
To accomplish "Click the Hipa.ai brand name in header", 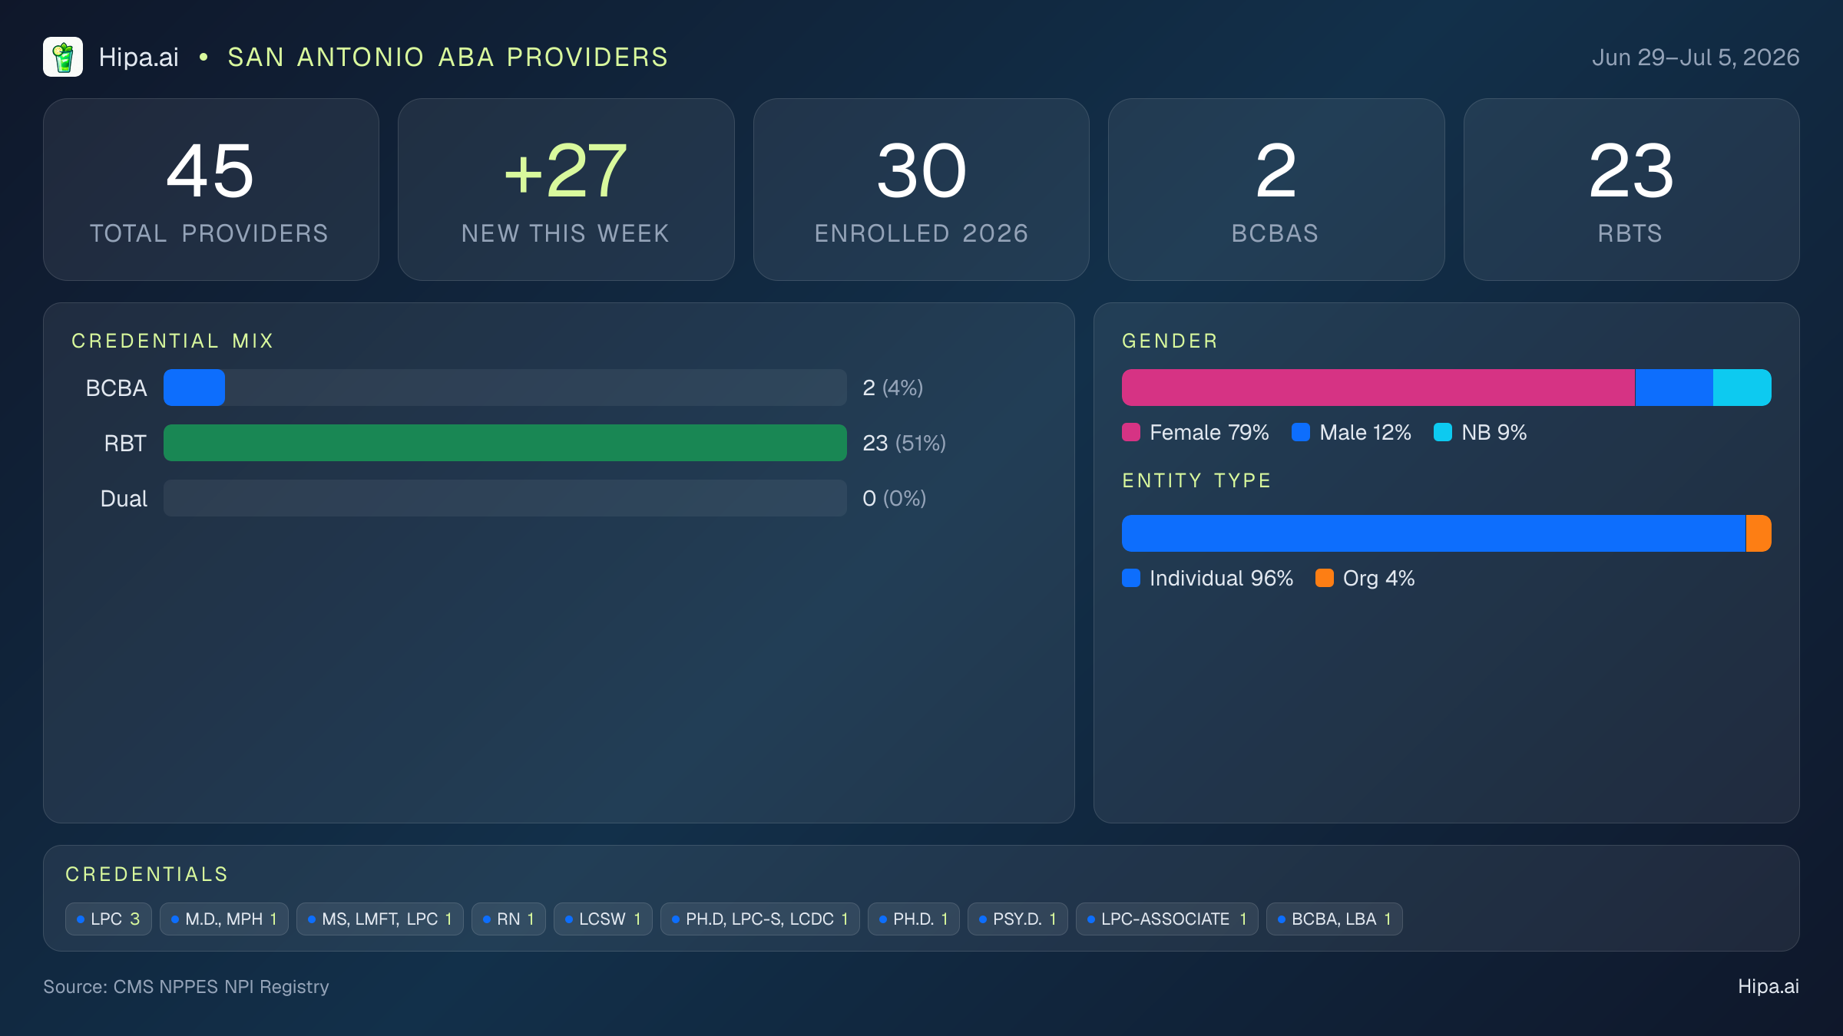I will pos(139,57).
